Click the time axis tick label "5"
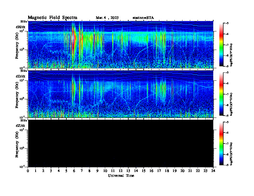The width and height of the screenshot is (254, 196). pos(66,171)
